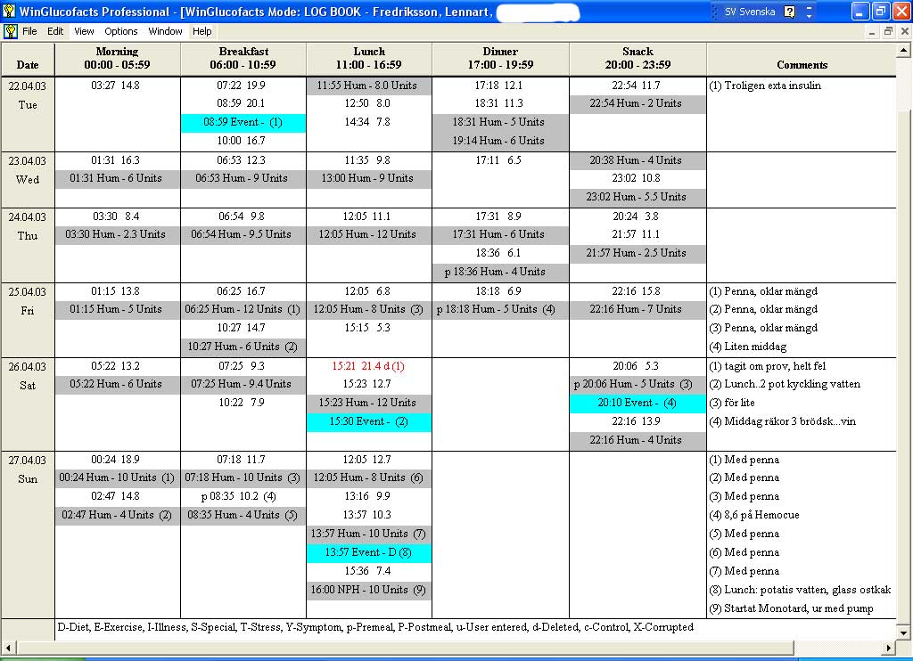Open the File menu
Viewport: 913px width, 661px height.
[x=29, y=31]
